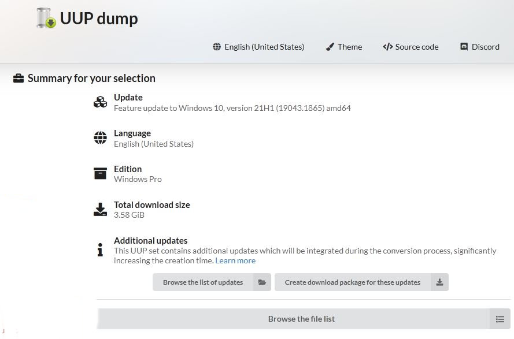The height and width of the screenshot is (339, 514).
Task: Click Create download package for these updates
Action: tap(361, 282)
